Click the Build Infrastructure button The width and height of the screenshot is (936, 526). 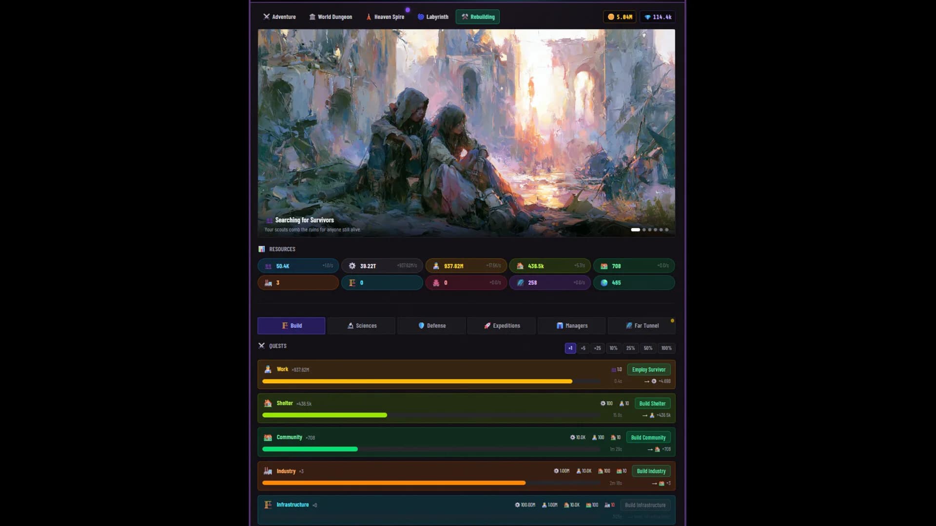tap(645, 505)
